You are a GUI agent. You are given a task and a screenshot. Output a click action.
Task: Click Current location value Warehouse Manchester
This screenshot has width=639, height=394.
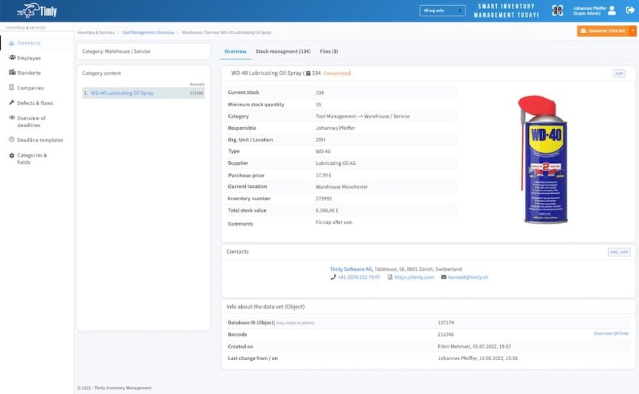pyautogui.click(x=342, y=187)
